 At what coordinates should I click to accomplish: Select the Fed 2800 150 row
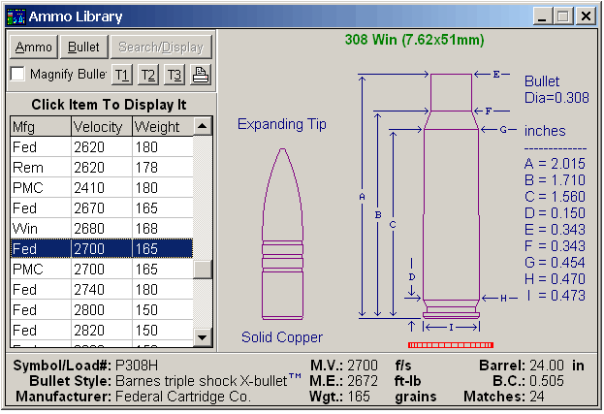[102, 310]
